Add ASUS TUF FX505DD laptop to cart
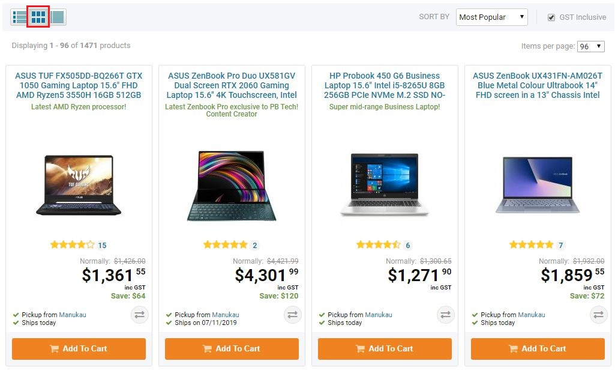 point(79,349)
